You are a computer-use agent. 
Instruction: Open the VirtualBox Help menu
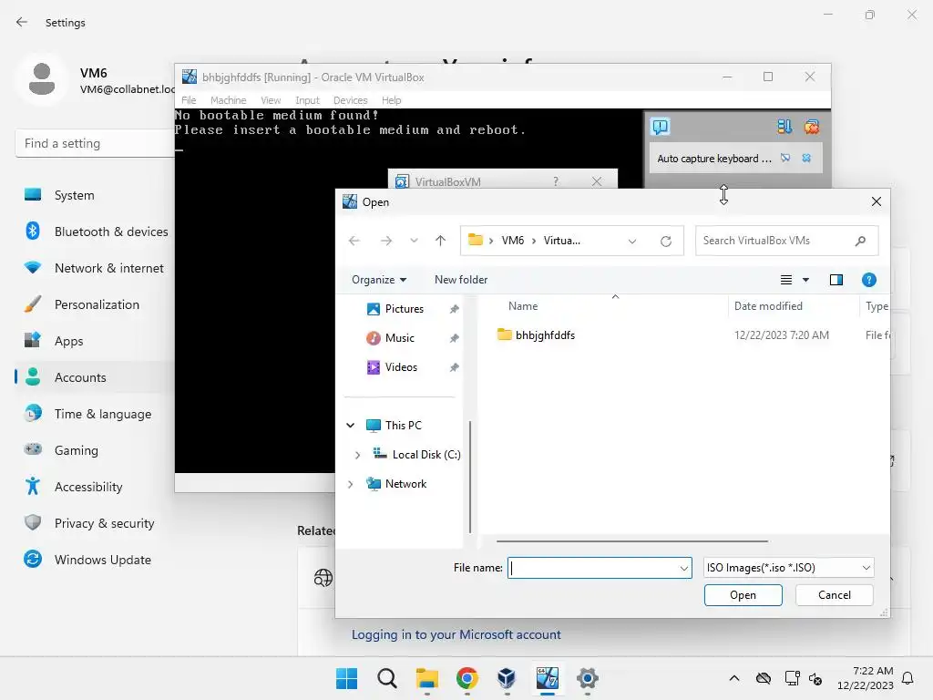click(x=391, y=100)
